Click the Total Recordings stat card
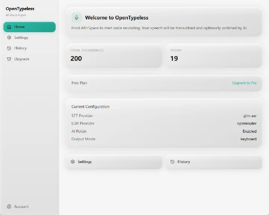 click(x=114, y=55)
